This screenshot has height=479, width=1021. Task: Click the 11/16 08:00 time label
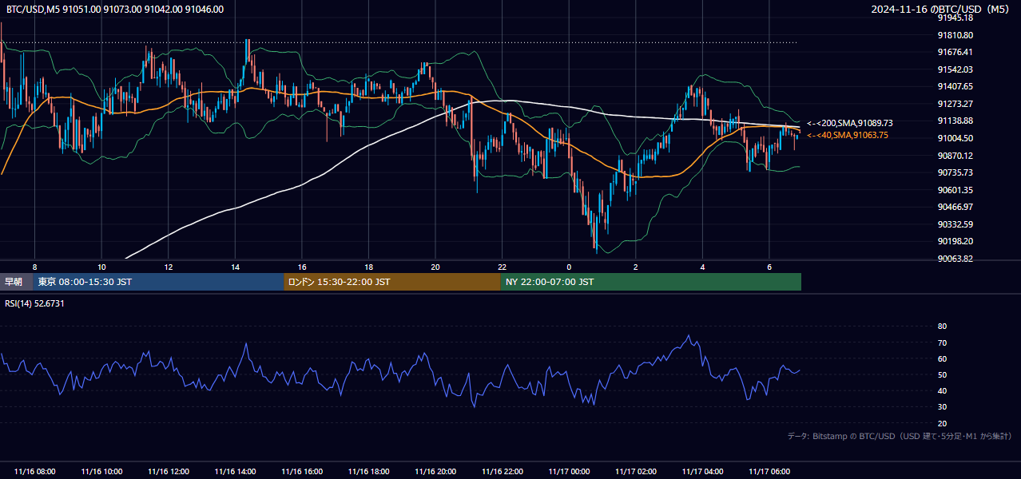click(x=35, y=472)
